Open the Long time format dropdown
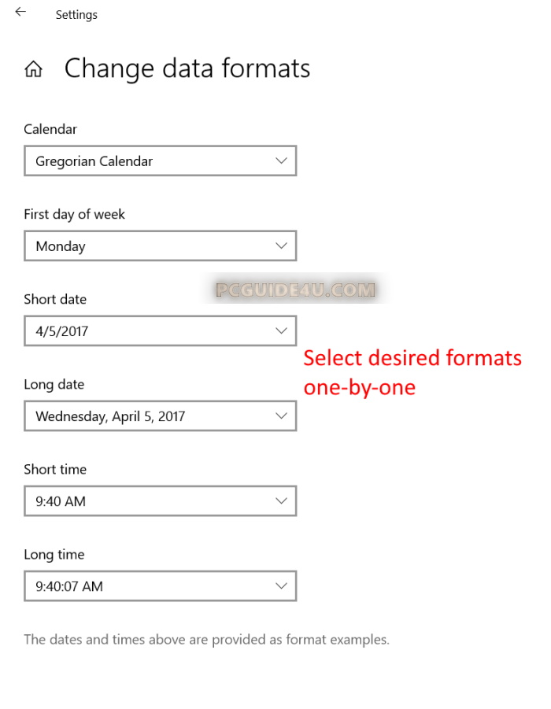This screenshot has width=551, height=709. (160, 585)
